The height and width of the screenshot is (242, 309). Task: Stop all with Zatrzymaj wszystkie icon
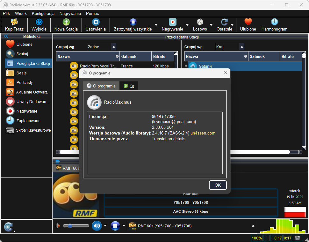[x=133, y=22]
